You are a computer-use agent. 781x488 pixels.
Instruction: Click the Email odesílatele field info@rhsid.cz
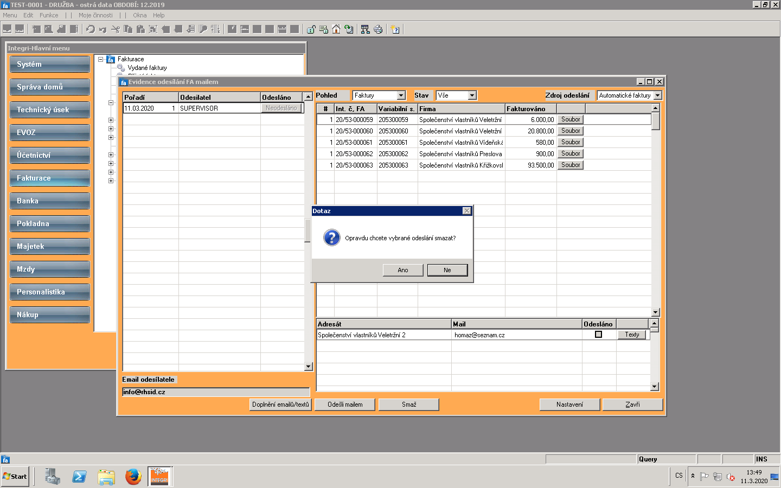pyautogui.click(x=216, y=392)
